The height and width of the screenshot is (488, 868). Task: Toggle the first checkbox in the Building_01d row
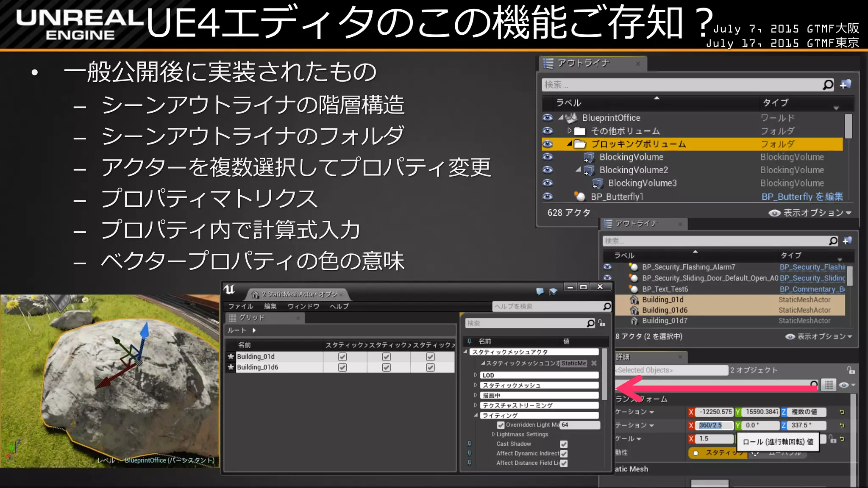342,357
